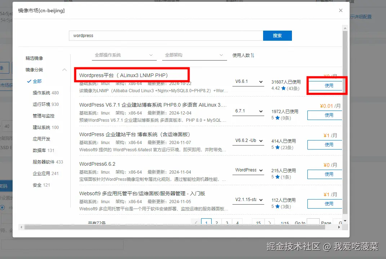Open the V6.6.1 version dropdown
Screen dimensions: 386x259
(248, 82)
